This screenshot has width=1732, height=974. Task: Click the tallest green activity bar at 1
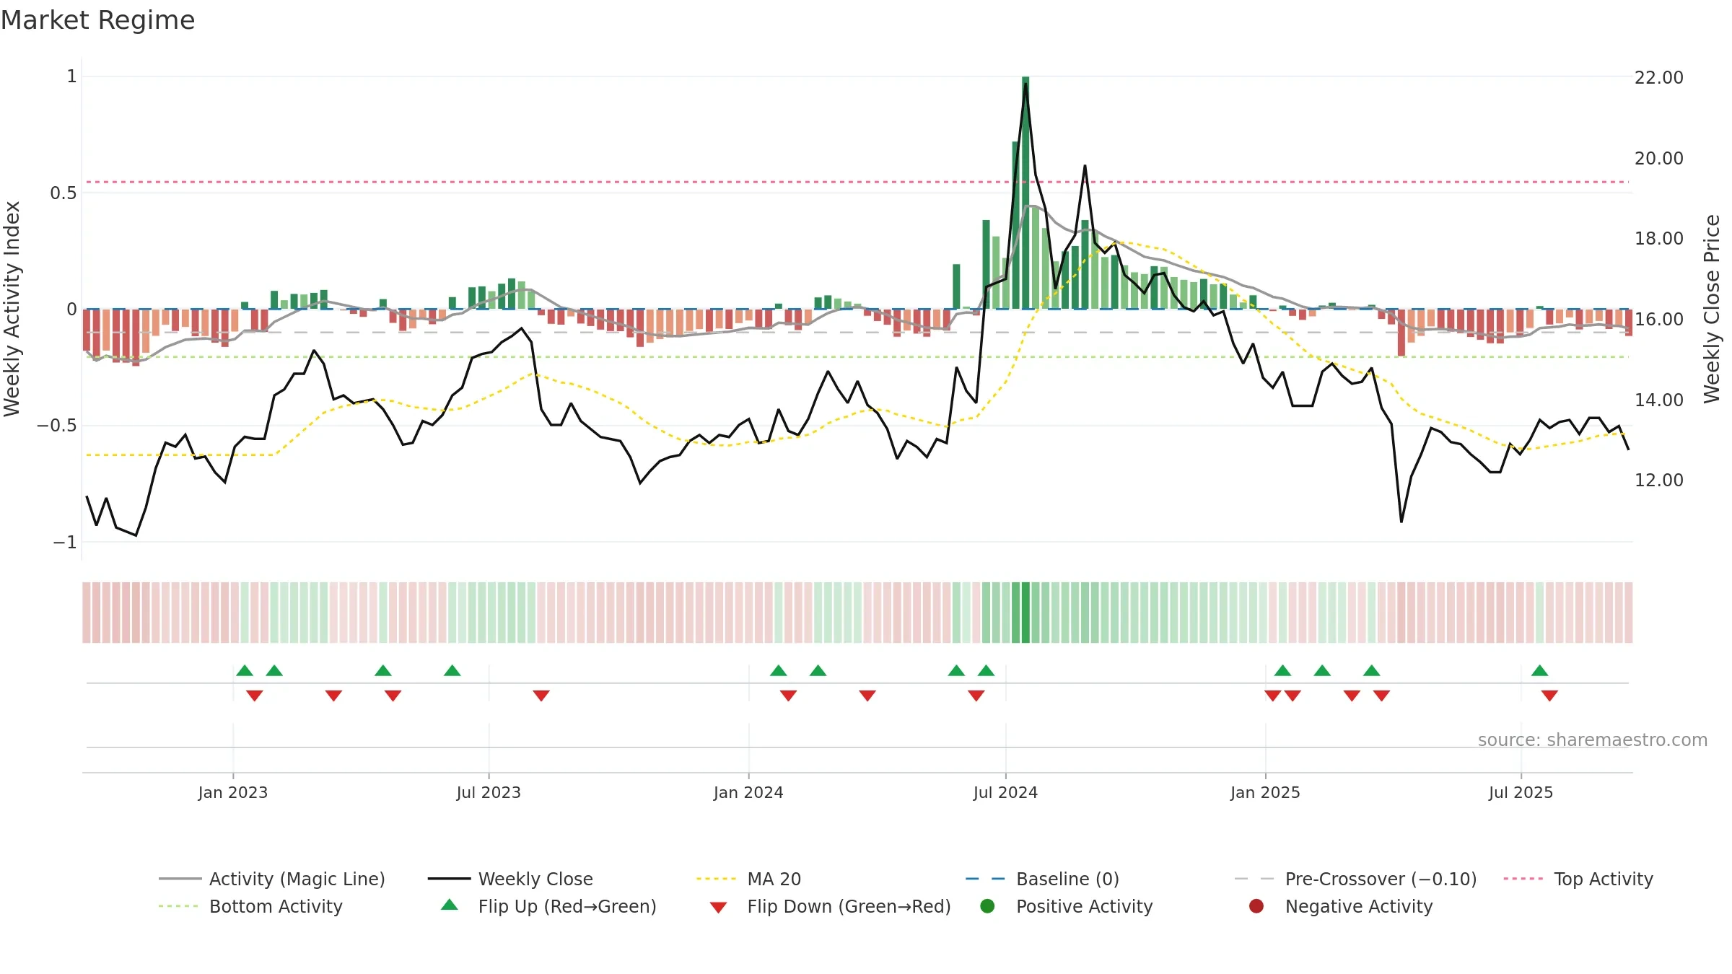pos(1025,193)
